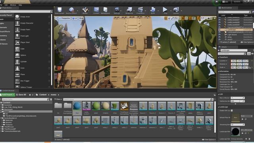Add the Empty Actor from Place Actors
254x143 pixels.
click(x=33, y=17)
